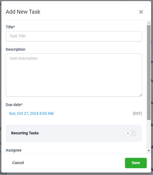This screenshot has width=153, height=175.
Task: Save the new task
Action: (x=136, y=163)
